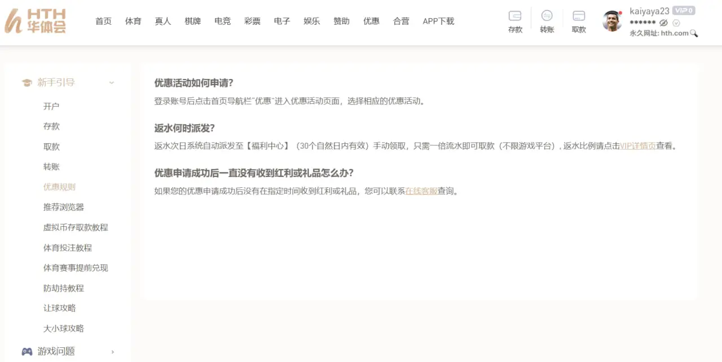This screenshot has width=722, height=362.
Task: Click the 取款 withdrawal card icon
Action: pyautogui.click(x=579, y=16)
